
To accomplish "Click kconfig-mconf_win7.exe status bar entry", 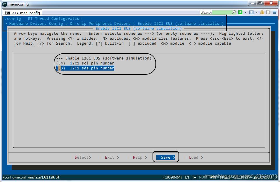I will (x=31, y=177).
